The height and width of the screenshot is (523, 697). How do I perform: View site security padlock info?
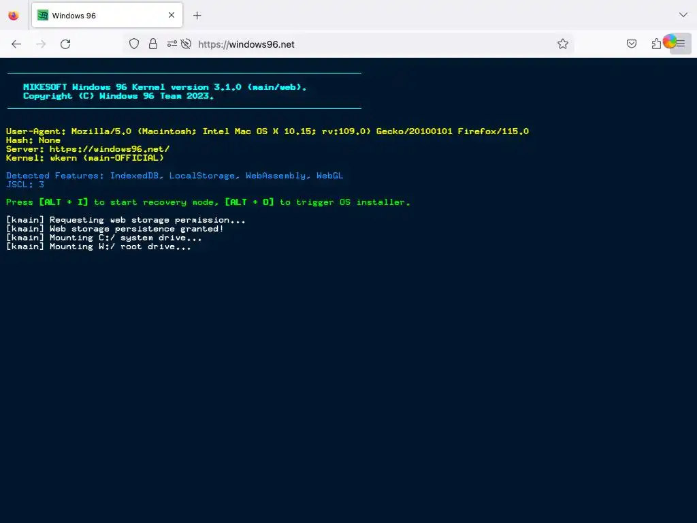click(153, 44)
